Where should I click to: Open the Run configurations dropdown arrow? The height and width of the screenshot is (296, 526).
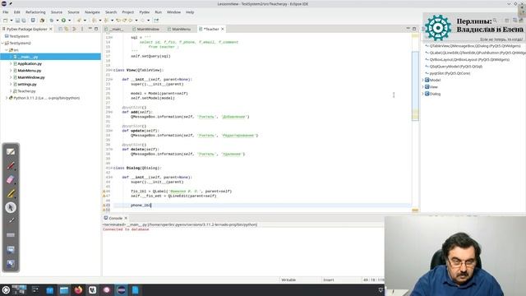pyautogui.click(x=69, y=21)
